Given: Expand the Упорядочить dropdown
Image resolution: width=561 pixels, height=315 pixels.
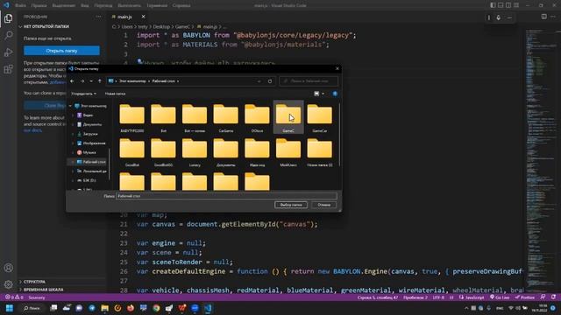Looking at the screenshot, I should 83,94.
